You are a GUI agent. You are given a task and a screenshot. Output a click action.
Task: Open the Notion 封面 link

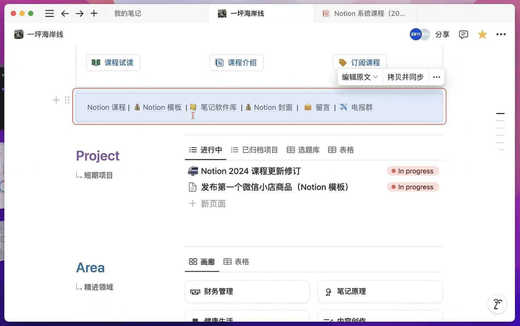tap(273, 108)
